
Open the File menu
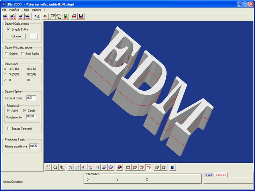point(4,10)
